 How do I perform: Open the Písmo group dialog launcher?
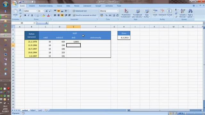(51, 19)
